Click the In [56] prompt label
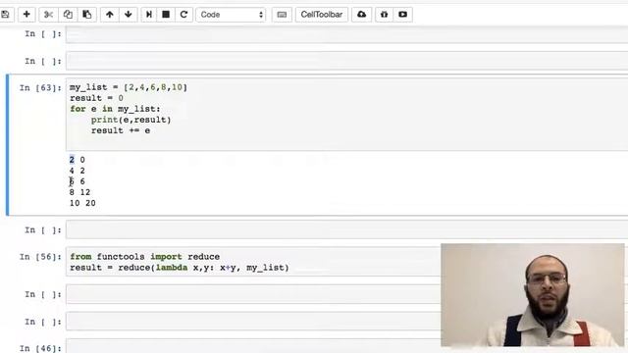The image size is (628, 353). (40, 257)
